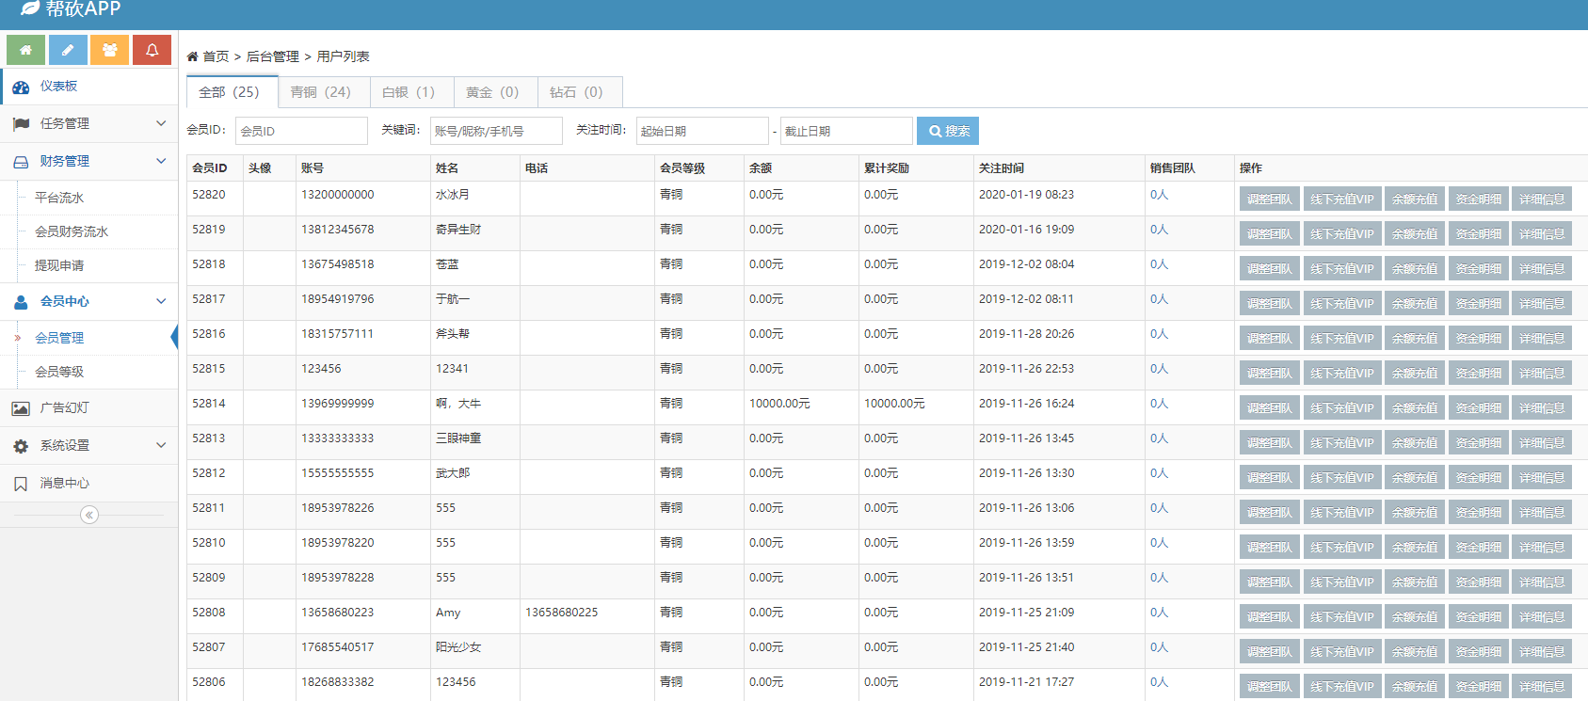Click the date 2019-11-26 22:53

[1026, 369]
